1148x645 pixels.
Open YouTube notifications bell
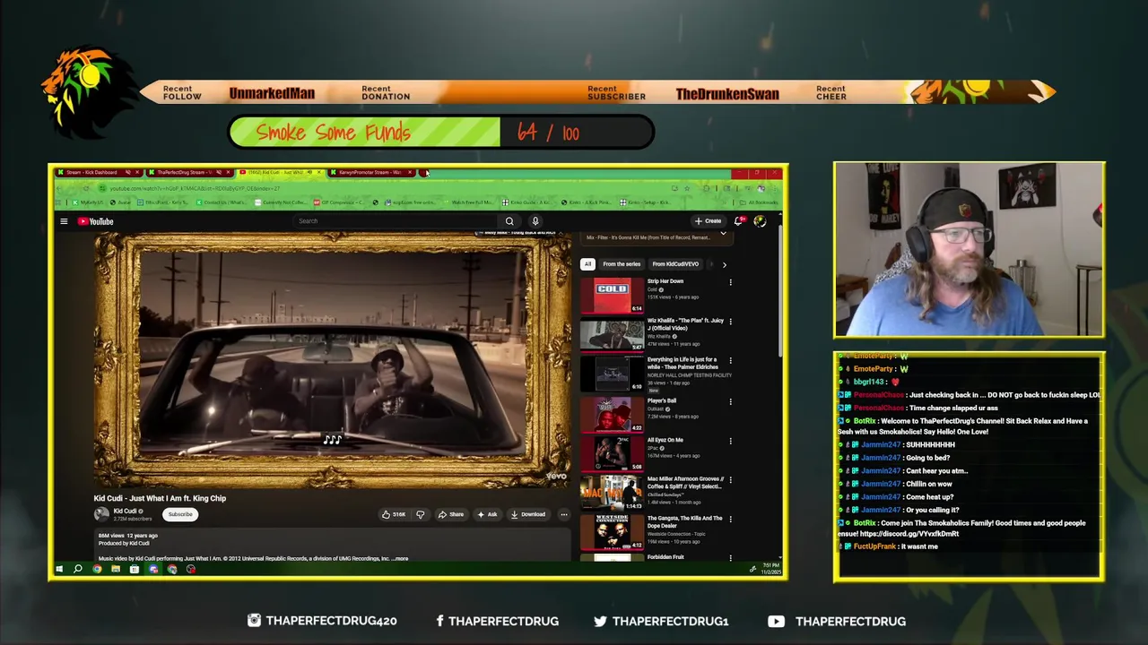739,221
